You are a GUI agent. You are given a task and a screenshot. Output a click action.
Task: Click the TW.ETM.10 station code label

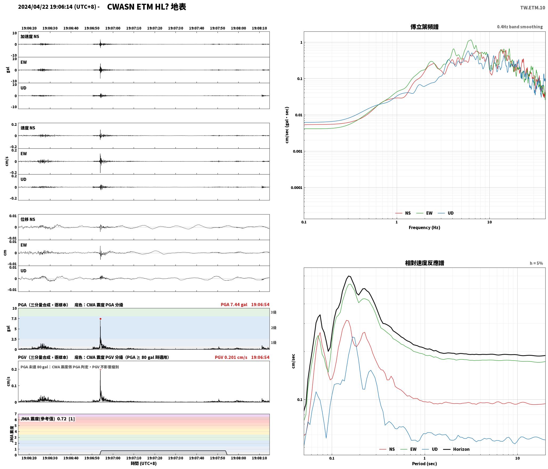[x=533, y=8]
